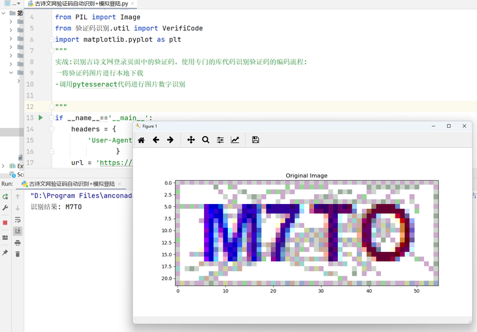Minimize the Figure 1 window
This screenshot has width=477, height=332.
pos(433,126)
